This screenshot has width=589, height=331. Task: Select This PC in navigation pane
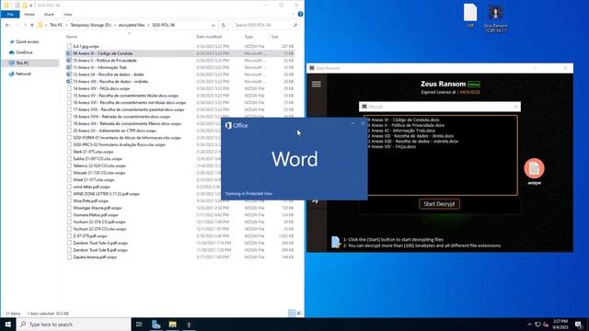[x=22, y=63]
